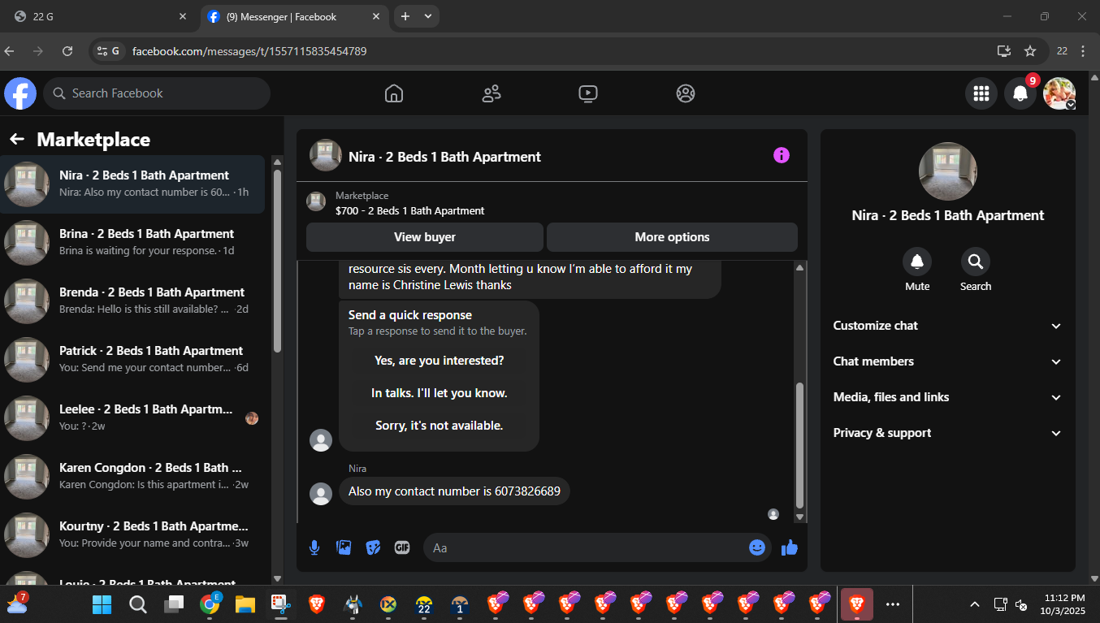Click the voice clip microphone icon
Image resolution: width=1100 pixels, height=623 pixels.
coord(314,547)
